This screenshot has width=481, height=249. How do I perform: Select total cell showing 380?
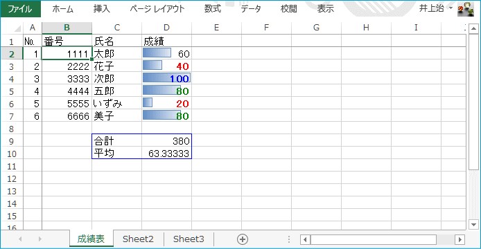(x=166, y=141)
